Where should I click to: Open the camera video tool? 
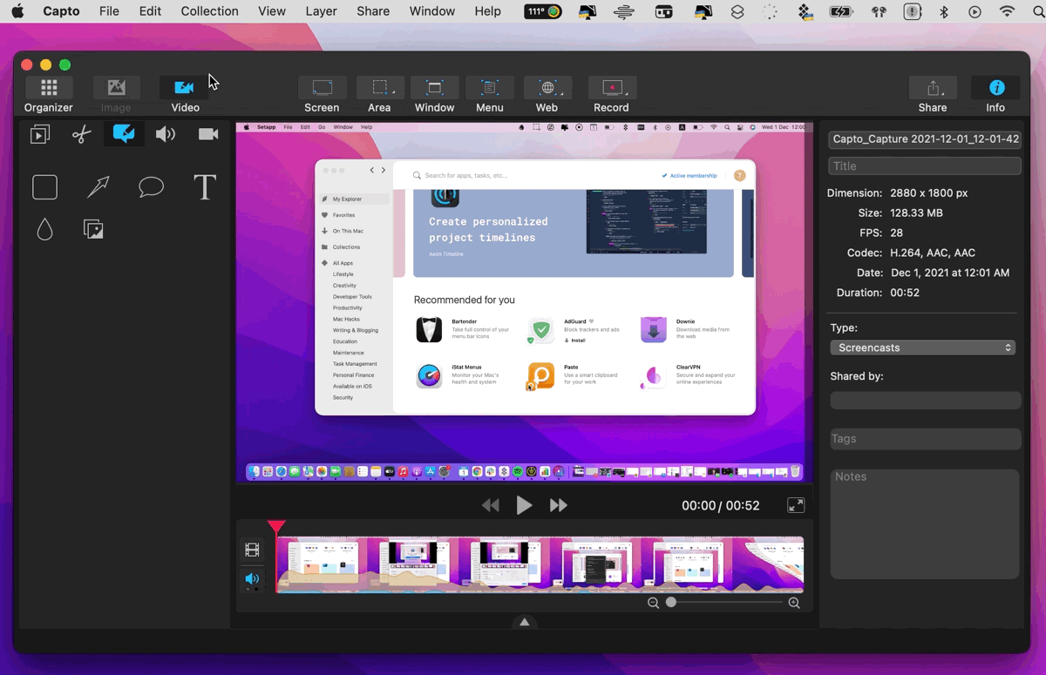pyautogui.click(x=207, y=134)
